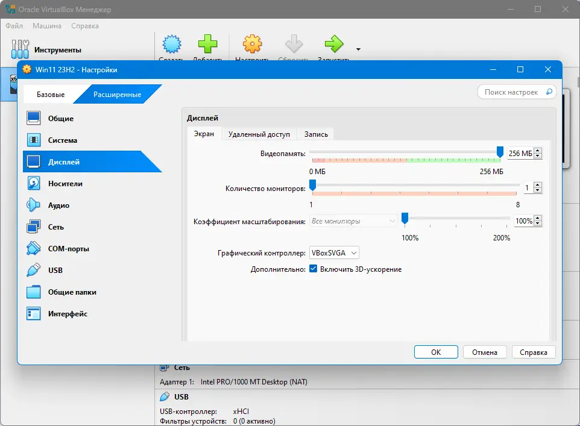Click Сеть section icon in manager details
Viewport: 580px width, 426px height.
click(x=164, y=368)
